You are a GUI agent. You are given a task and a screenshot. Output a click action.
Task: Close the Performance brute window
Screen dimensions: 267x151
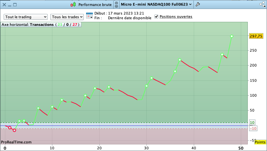4,5
